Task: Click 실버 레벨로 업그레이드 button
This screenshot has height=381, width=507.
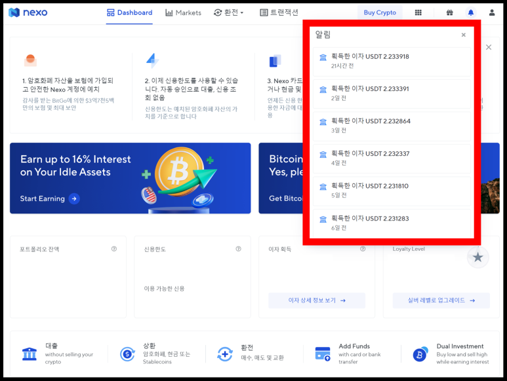Action: coord(441,300)
